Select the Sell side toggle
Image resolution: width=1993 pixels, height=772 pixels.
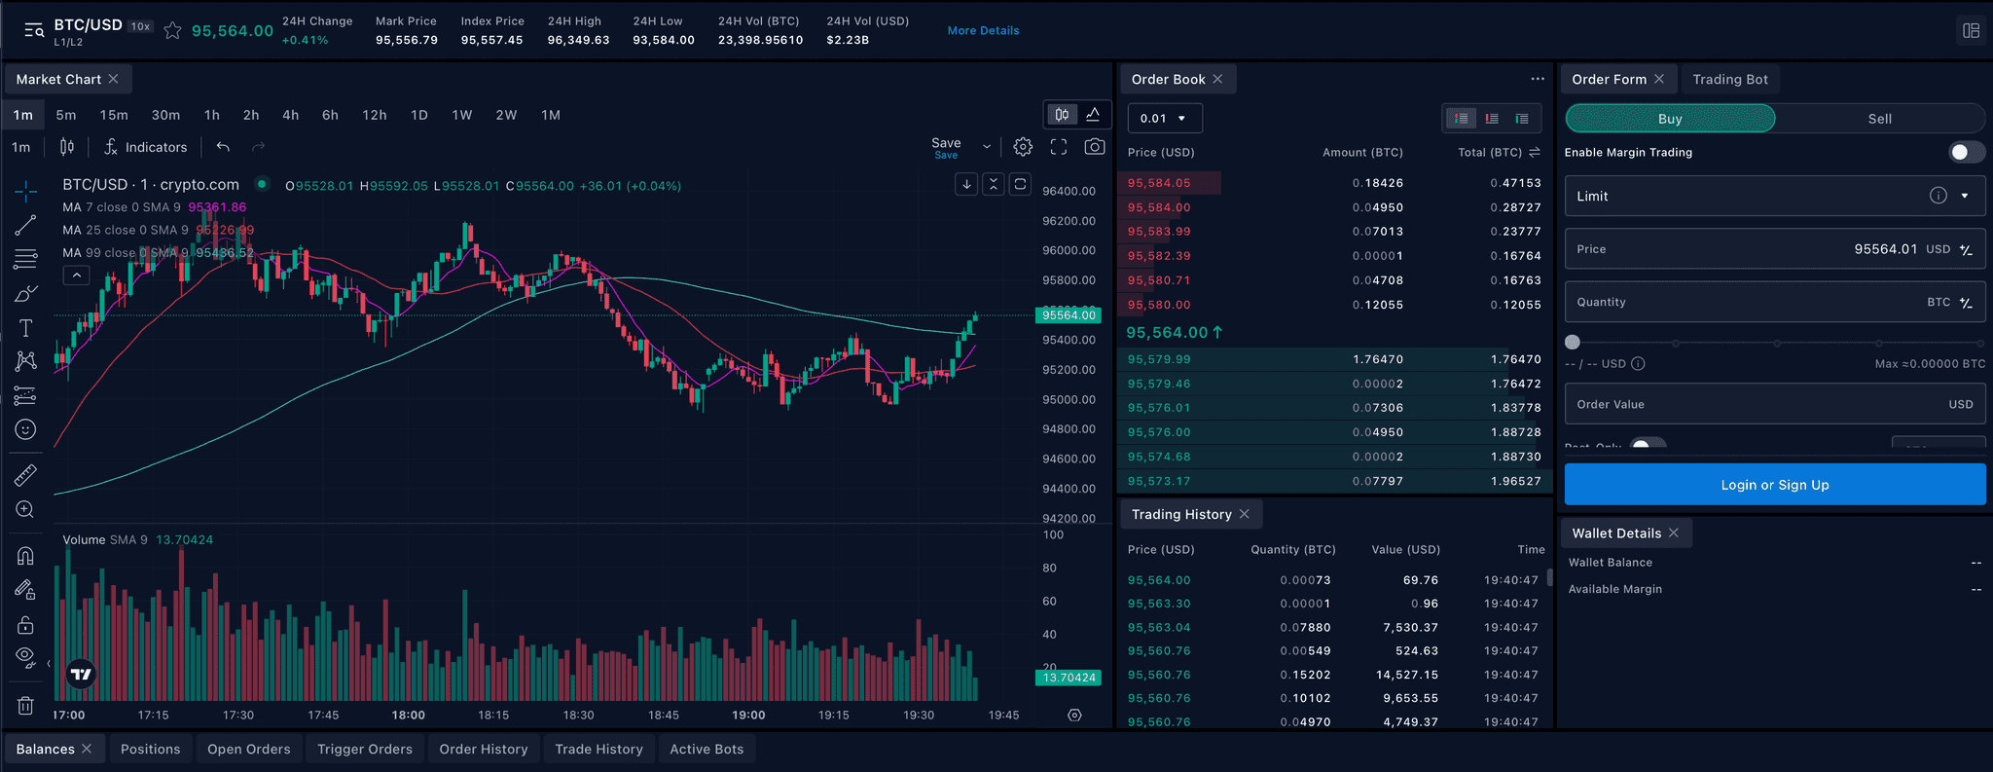pyautogui.click(x=1880, y=119)
